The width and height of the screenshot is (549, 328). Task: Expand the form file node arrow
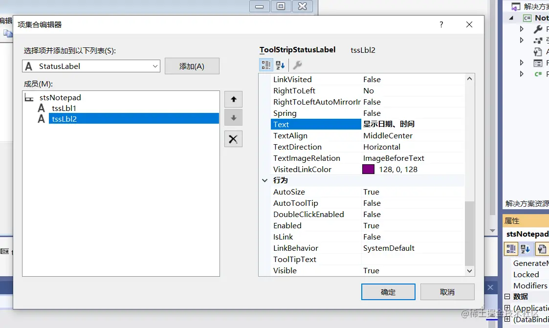522,63
